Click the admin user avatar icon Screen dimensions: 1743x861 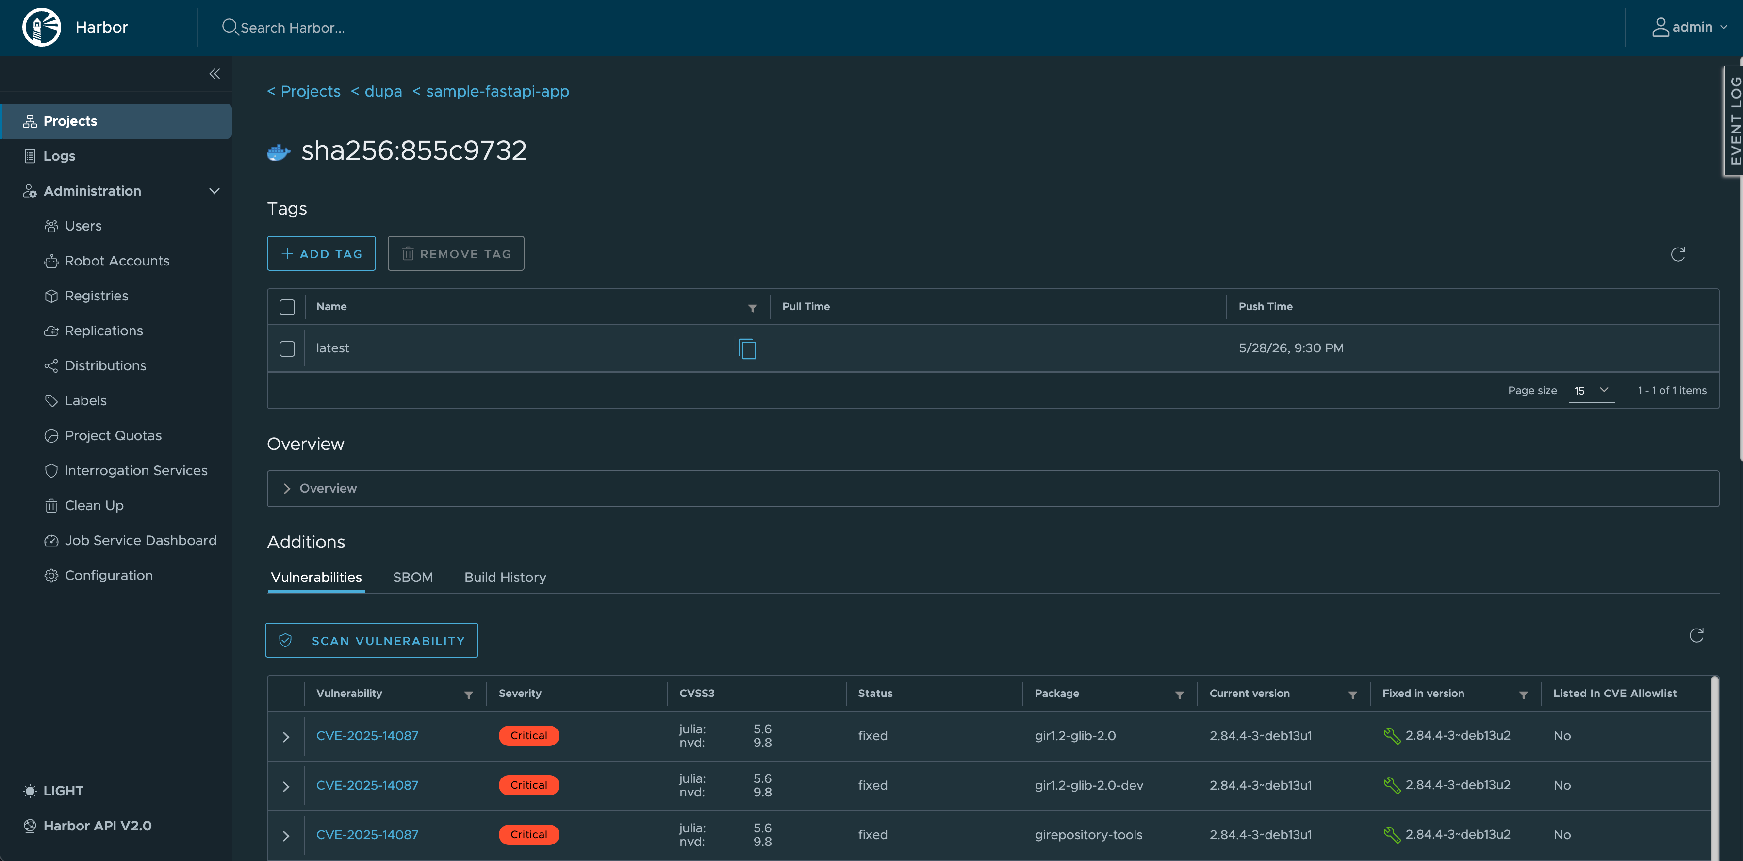point(1661,27)
